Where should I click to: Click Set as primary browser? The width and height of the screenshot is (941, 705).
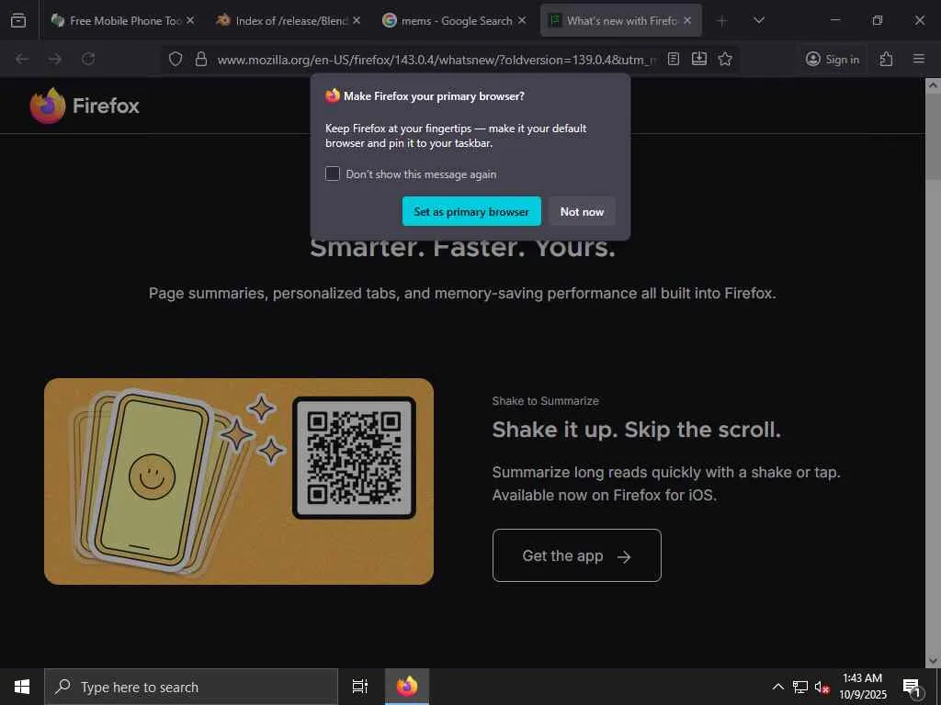(x=471, y=212)
